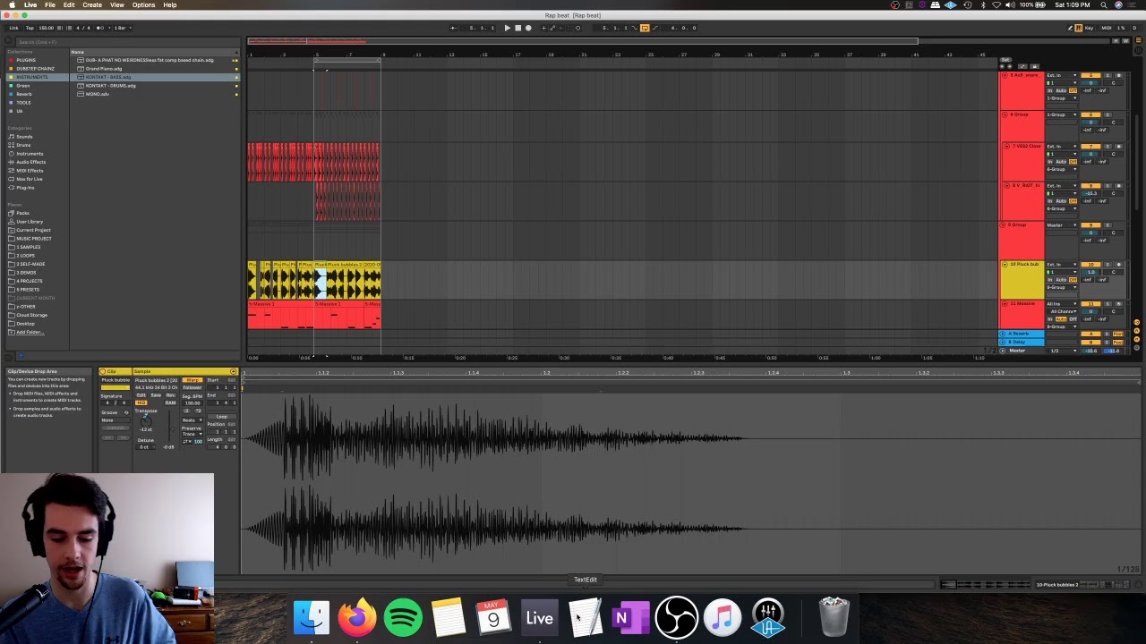The image size is (1146, 644).
Task: Open OneNote from the Dock
Action: (x=630, y=617)
